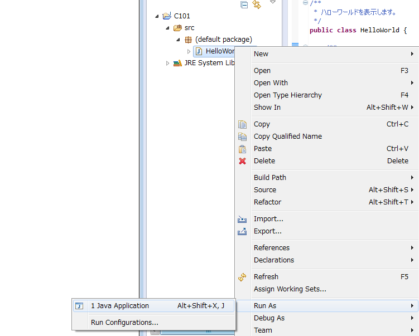Open Run Configurations... from the submenu
Image resolution: width=419 pixels, height=336 pixels.
(x=124, y=322)
